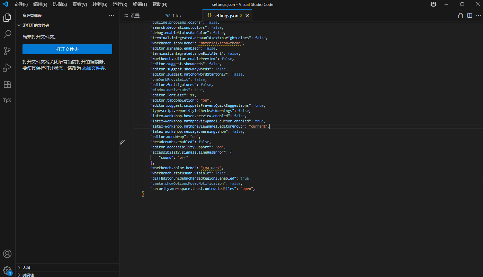Open the 转到(G) menu
483x277 pixels.
click(100, 5)
